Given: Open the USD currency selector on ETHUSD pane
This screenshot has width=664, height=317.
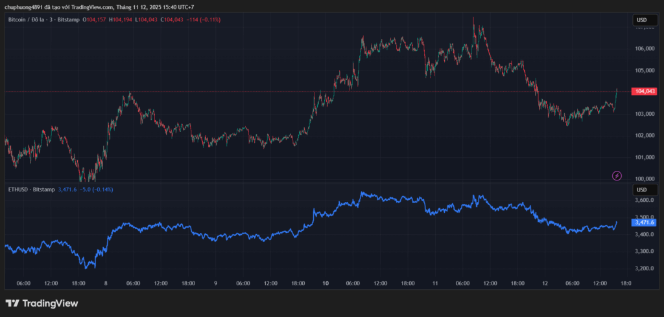Looking at the screenshot, I should [x=641, y=190].
